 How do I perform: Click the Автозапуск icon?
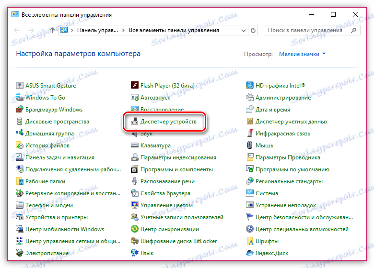(135, 97)
